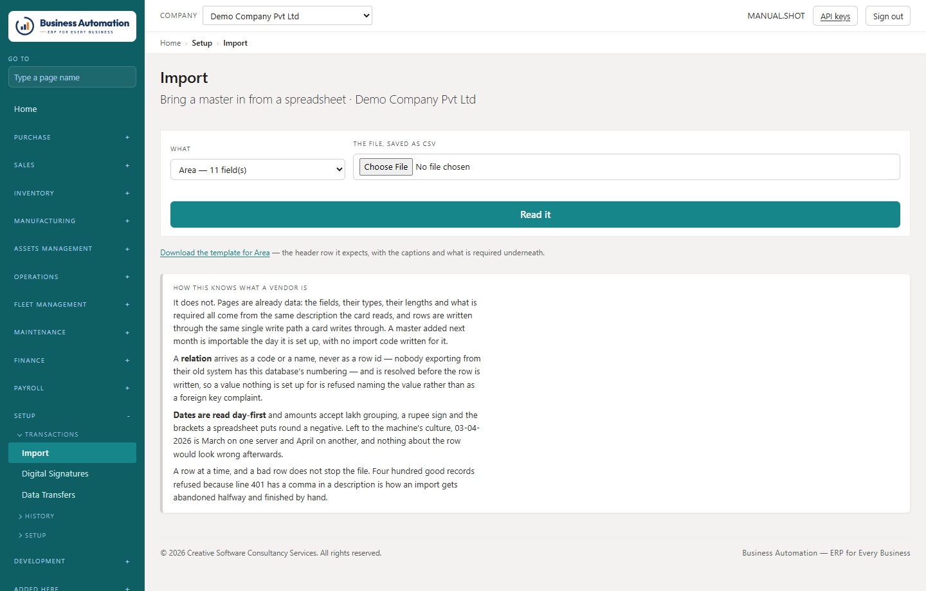The height and width of the screenshot is (591, 926).
Task: Click the Choose File button
Action: (386, 167)
